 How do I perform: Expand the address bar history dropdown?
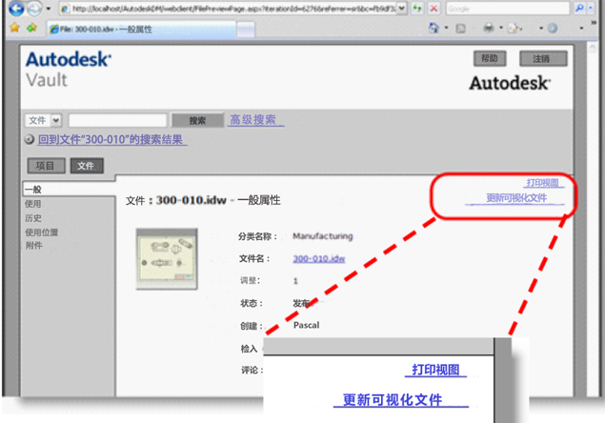[402, 9]
